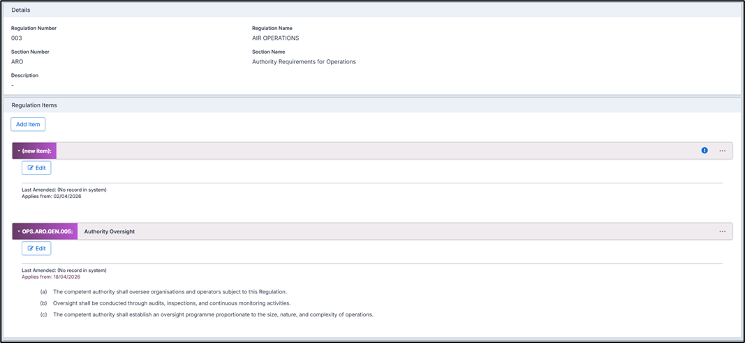Click Applies from: 18/04/2026 text
Screen dimensions: 745x343
click(51, 277)
